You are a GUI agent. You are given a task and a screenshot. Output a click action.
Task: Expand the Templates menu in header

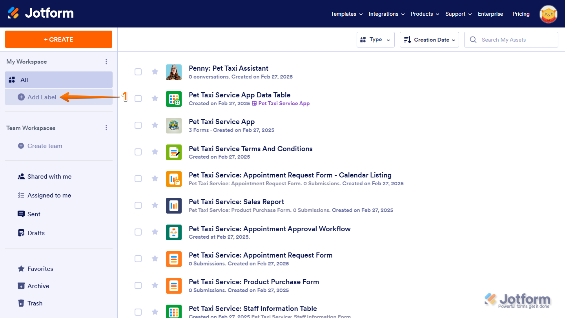coord(346,14)
